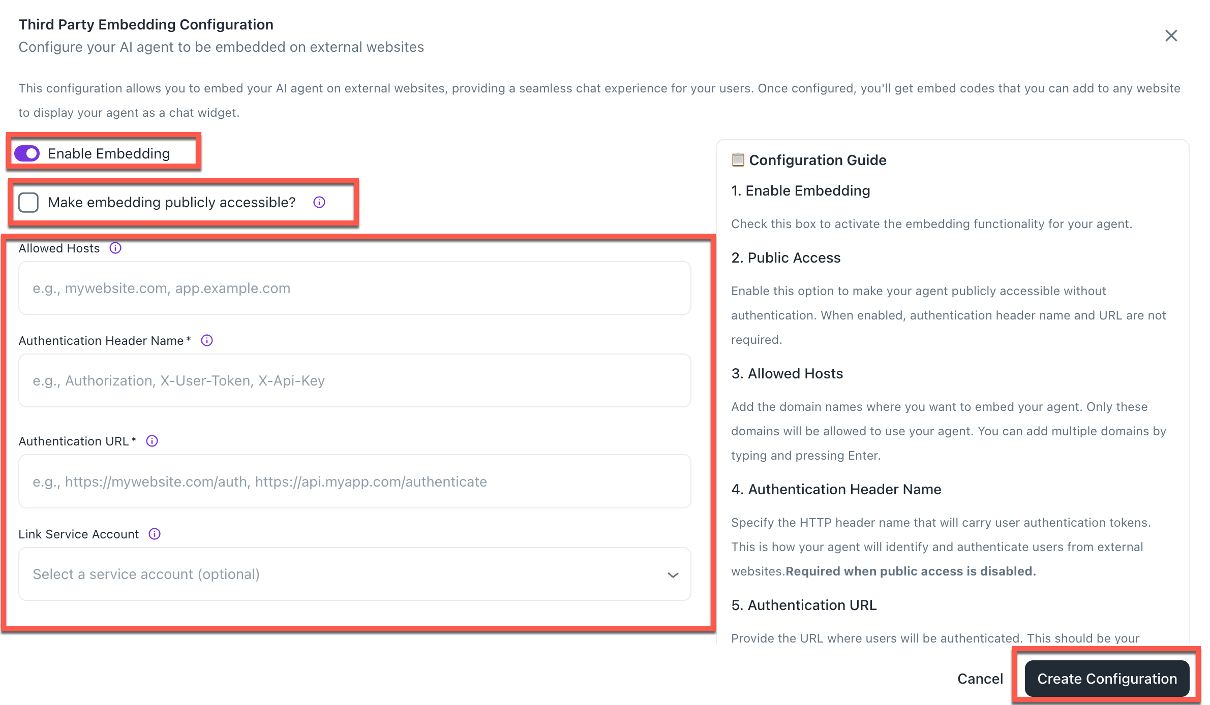Click the Configuration Guide heading
The height and width of the screenshot is (705, 1210).
[818, 160]
